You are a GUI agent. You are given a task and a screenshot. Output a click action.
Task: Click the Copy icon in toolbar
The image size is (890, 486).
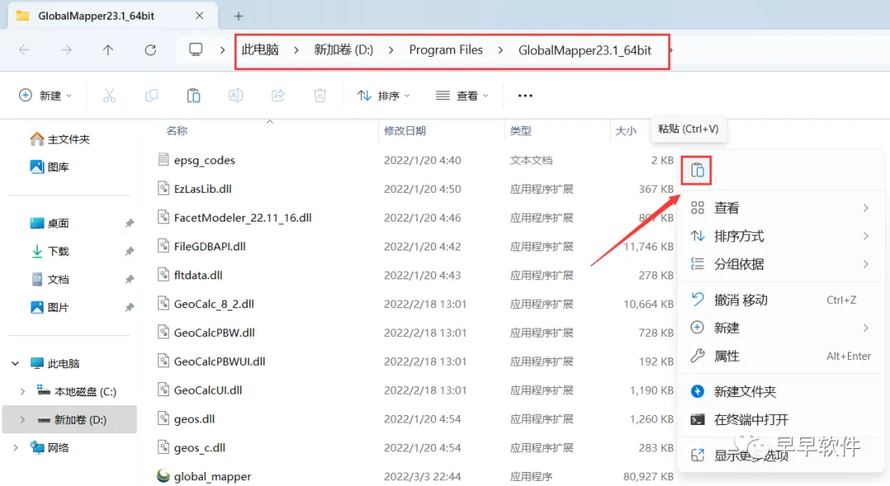(x=152, y=96)
